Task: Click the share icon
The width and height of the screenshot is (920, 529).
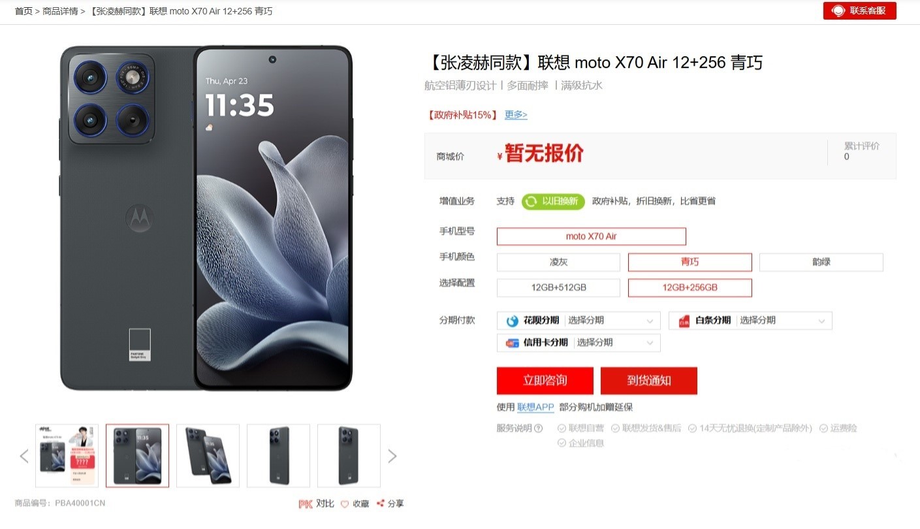Action: (x=380, y=504)
